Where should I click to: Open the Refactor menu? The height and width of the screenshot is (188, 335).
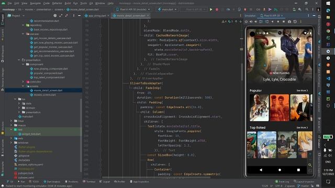click(57, 3)
